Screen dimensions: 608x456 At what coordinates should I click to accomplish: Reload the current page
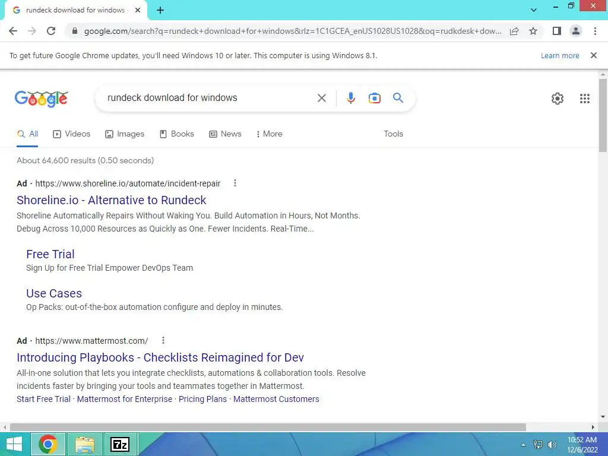tap(51, 31)
